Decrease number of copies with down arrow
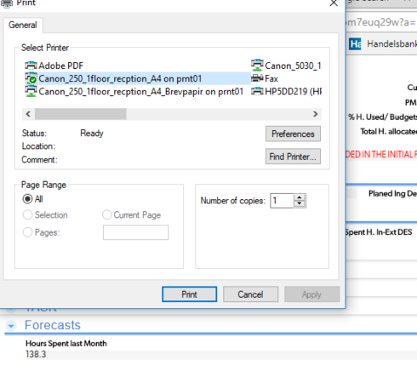This screenshot has width=417, height=365. pos(300,204)
